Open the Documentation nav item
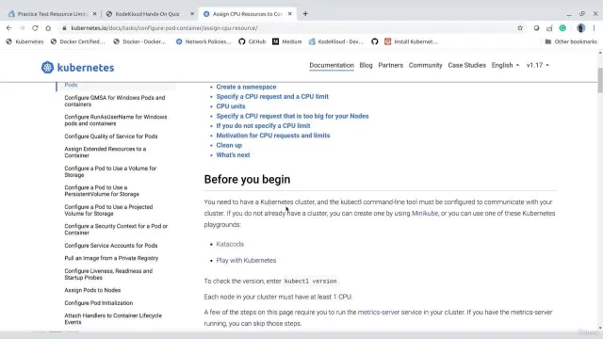Screen dimensions: 603x339 click(332, 65)
